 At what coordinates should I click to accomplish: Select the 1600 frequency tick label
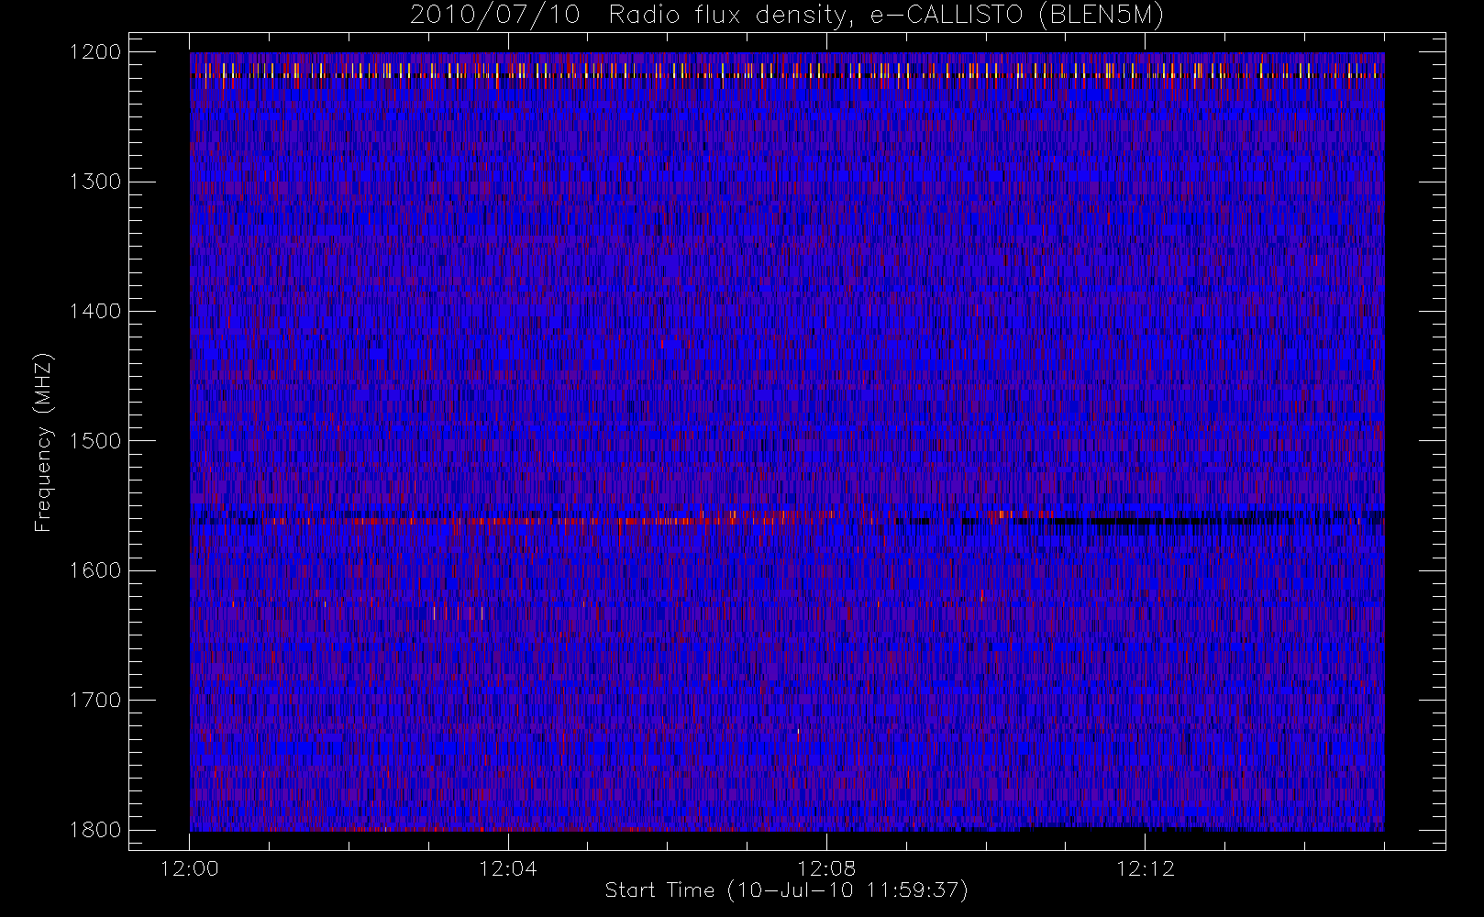point(95,570)
